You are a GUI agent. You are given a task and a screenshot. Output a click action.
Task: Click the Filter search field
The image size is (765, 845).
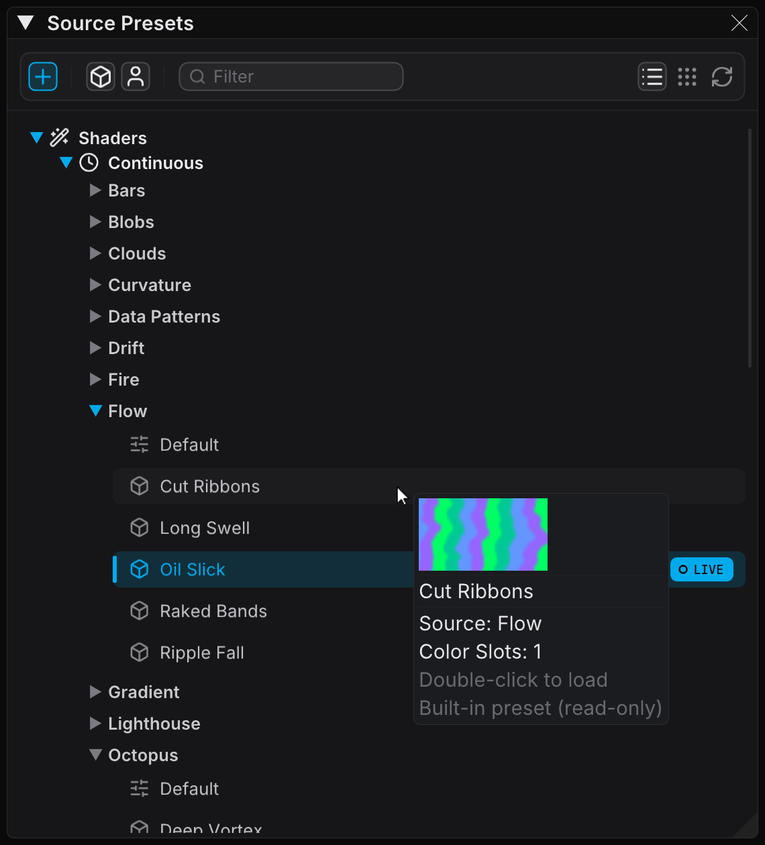291,76
